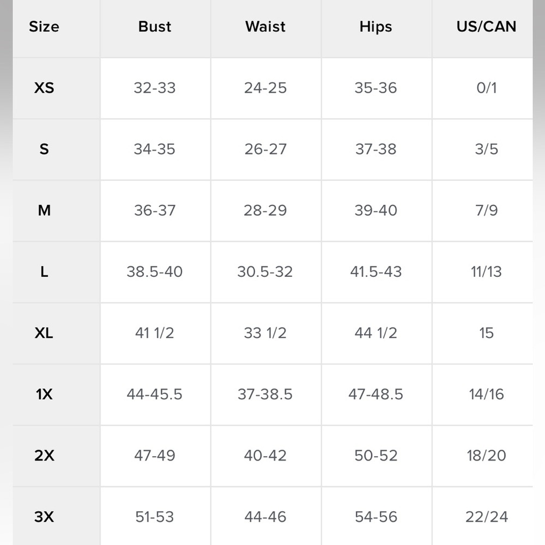Select the XL size row label
This screenshot has height=545, width=545.
[x=44, y=333]
